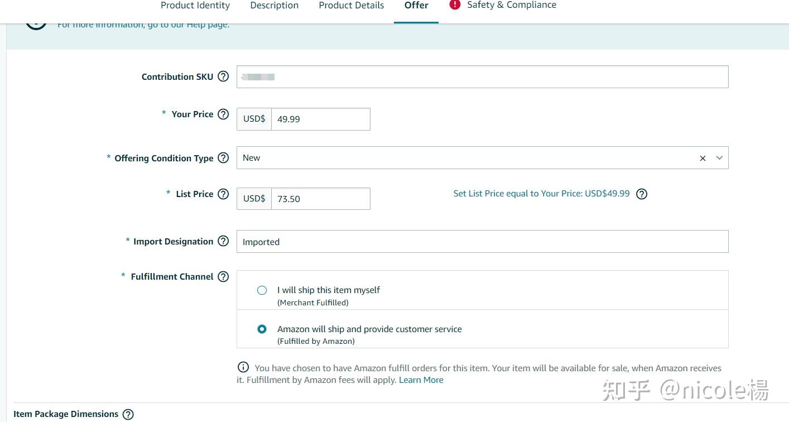Click help icon beside Your Price

(223, 114)
